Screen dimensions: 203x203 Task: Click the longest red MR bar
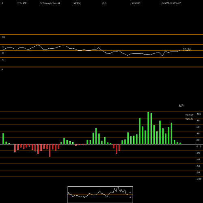50,151
